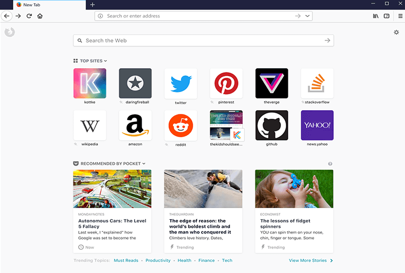The height and width of the screenshot is (273, 405).
Task: Go forward with the forward arrow
Action: click(18, 16)
